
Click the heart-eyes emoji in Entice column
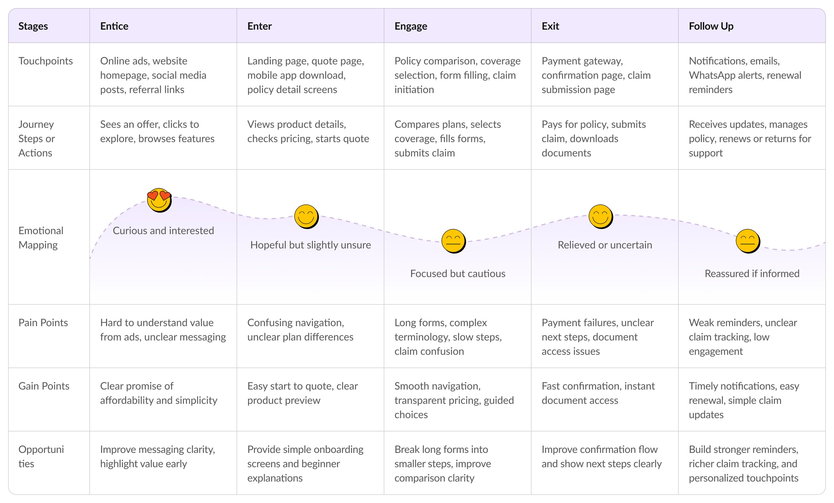[x=159, y=200]
